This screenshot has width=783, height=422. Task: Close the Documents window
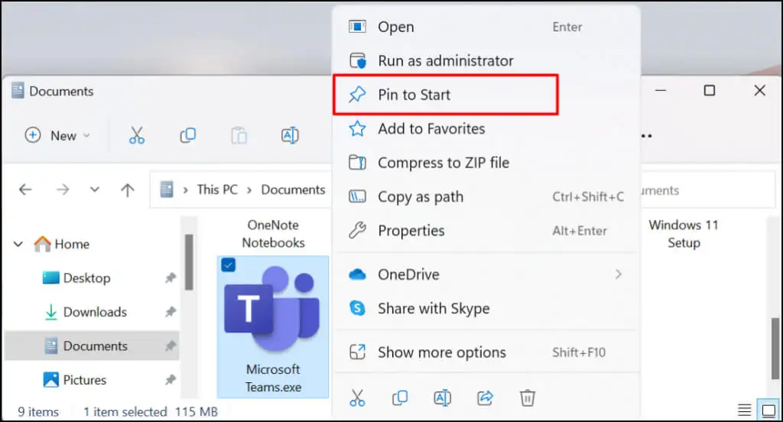(759, 90)
